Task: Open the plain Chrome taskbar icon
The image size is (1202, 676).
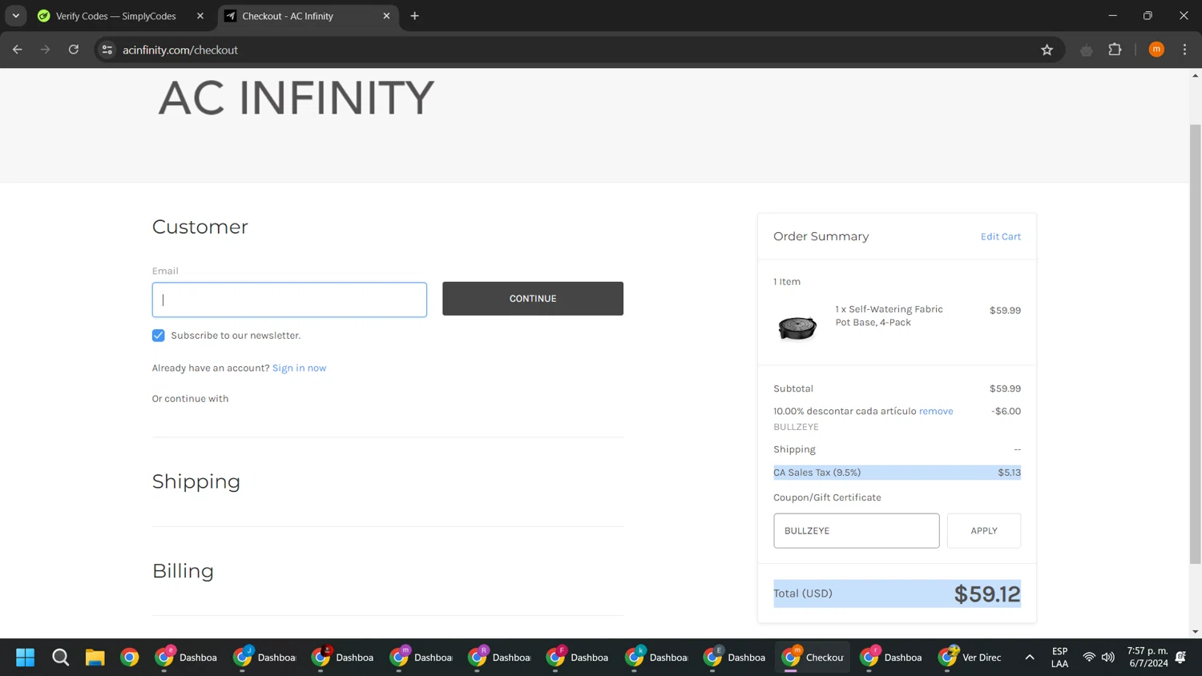Action: coord(129,658)
